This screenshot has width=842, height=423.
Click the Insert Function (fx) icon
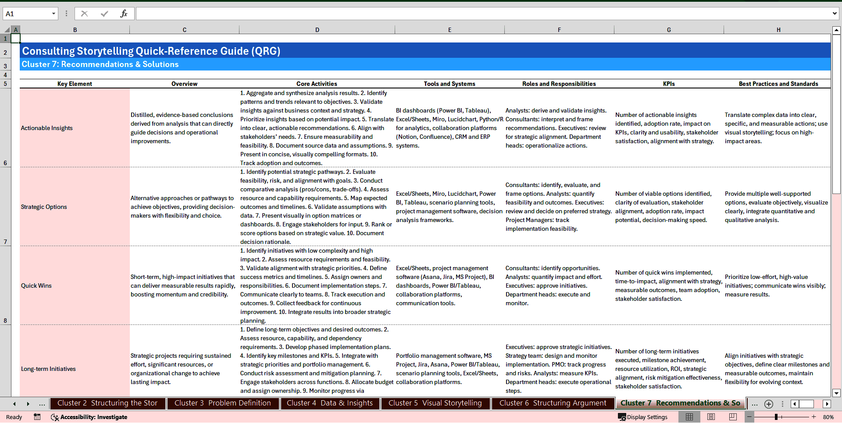click(124, 14)
